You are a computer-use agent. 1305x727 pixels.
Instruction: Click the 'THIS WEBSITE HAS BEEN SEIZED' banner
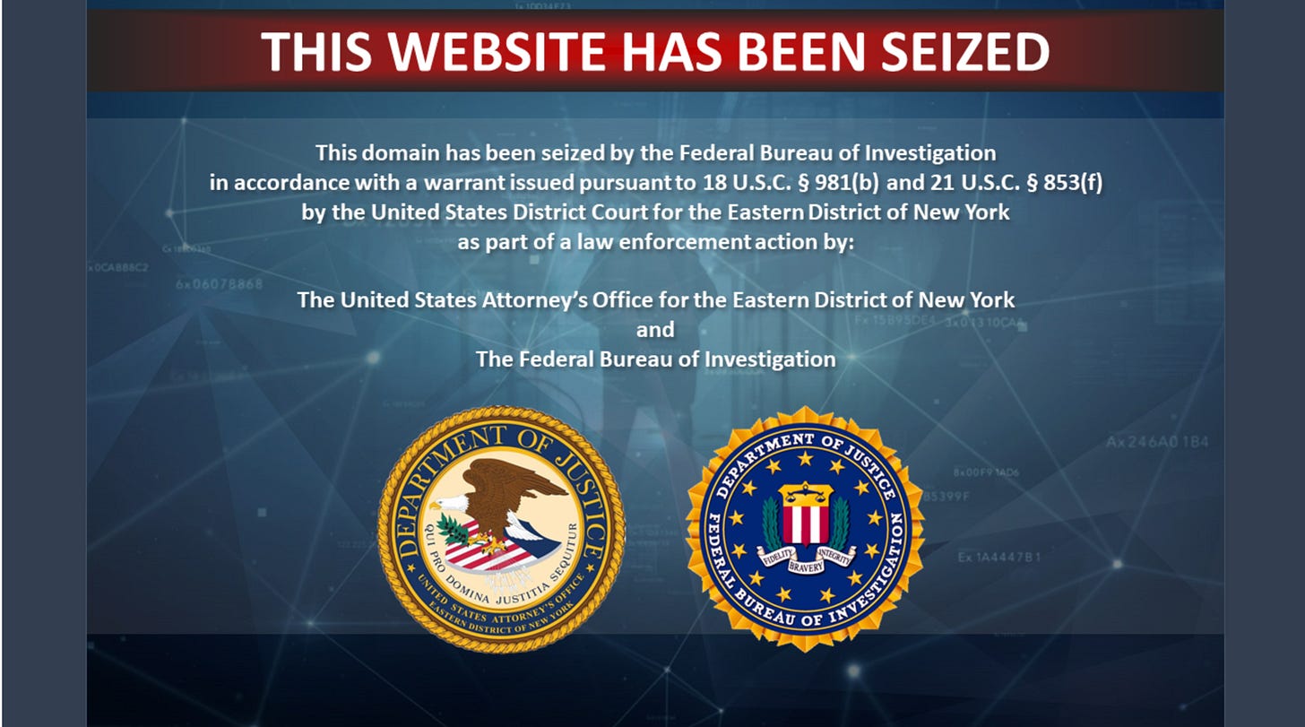coord(655,52)
